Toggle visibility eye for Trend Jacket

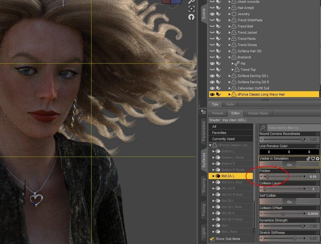[x=212, y=32]
